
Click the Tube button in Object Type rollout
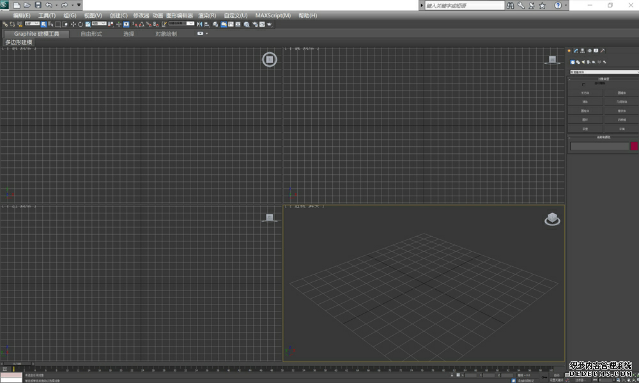(622, 110)
